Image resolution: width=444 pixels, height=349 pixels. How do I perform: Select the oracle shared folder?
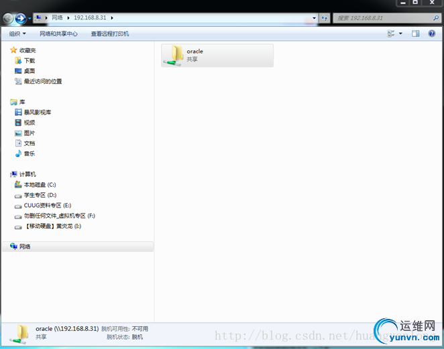[217, 56]
